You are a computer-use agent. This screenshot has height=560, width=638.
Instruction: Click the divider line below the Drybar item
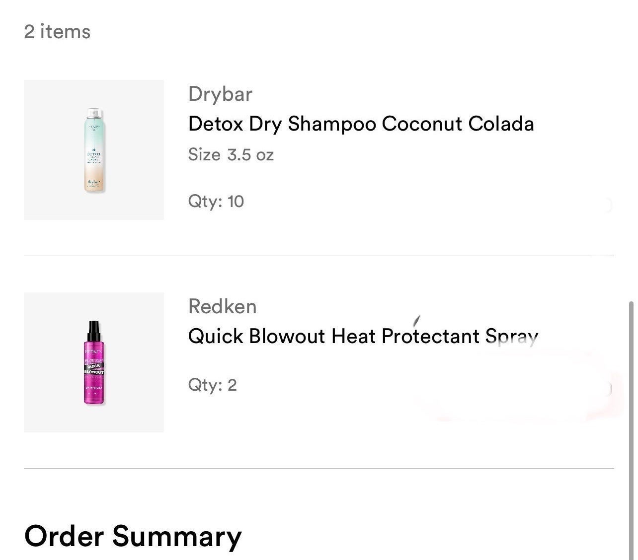tap(319, 256)
